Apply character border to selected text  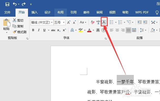coord(104,22)
